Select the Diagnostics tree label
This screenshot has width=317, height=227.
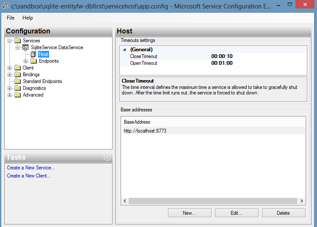[x=34, y=88]
